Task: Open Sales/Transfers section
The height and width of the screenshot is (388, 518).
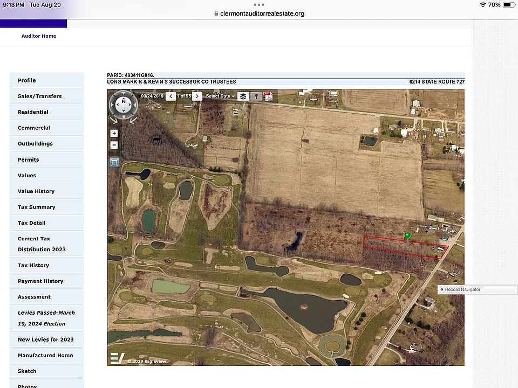Action: (x=46, y=96)
